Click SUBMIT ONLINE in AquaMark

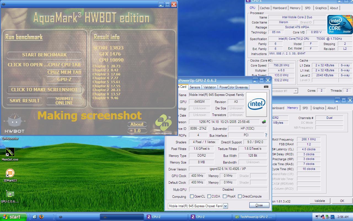tap(64, 101)
